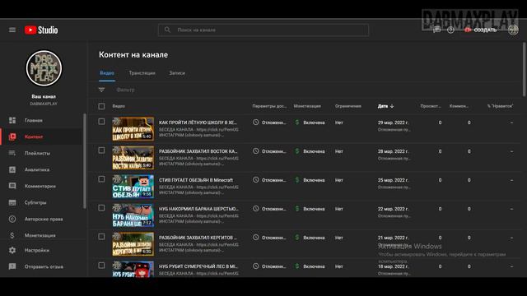527x296 pixels.
Task: Open monetization dropdown Включена for 22 мар. video
Action: [x=314, y=209]
